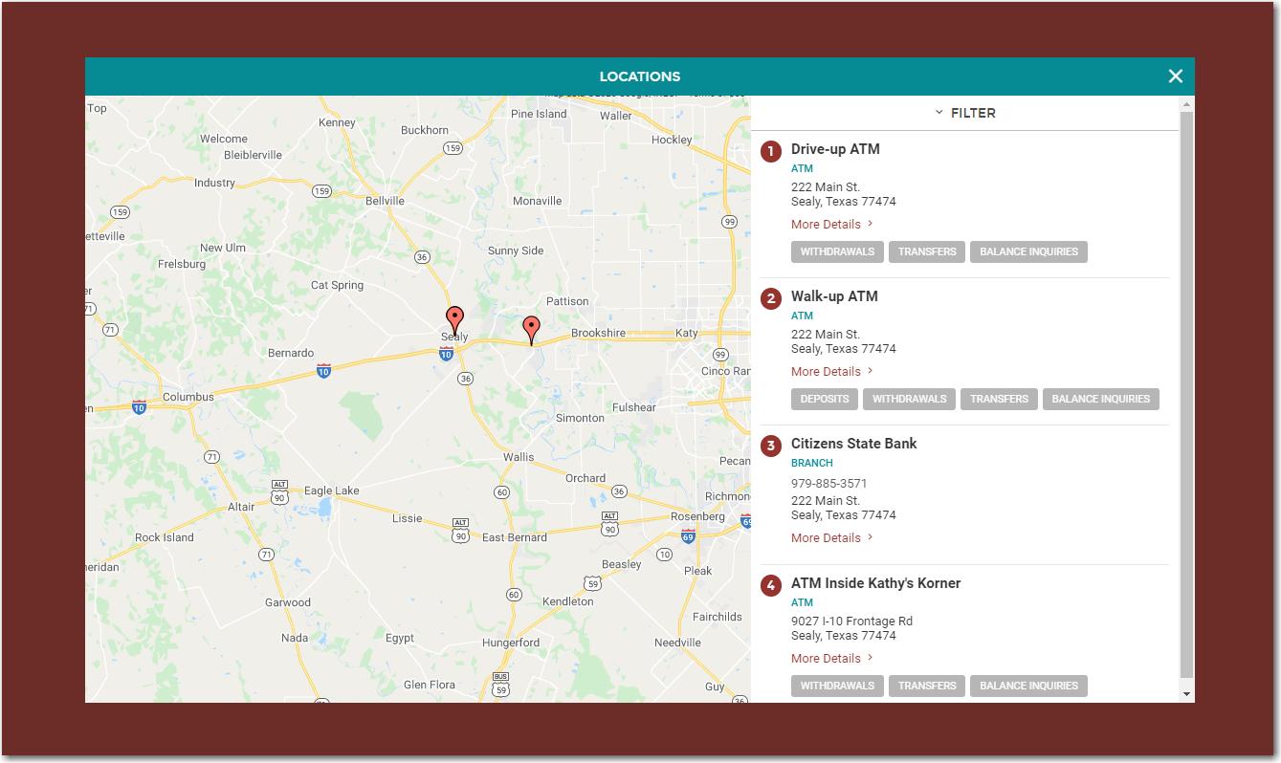Click Brookshire label on the map
This screenshot has height=763, width=1281.
(x=598, y=333)
